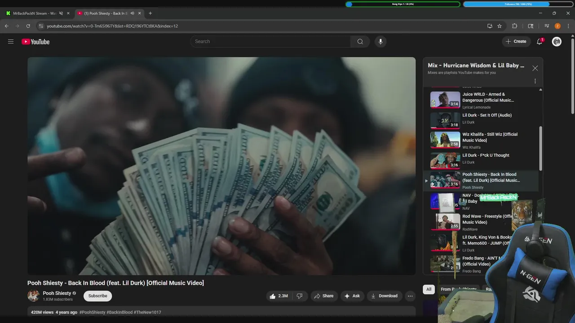Screen dimensions: 575x323
Task: Open Mix playlist three-dot options
Action: 535,81
